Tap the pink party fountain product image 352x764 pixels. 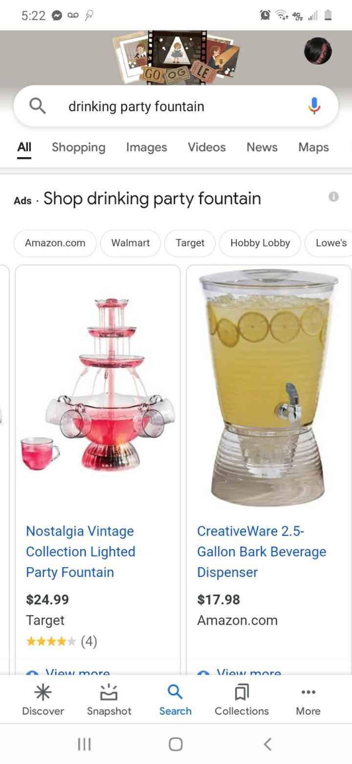click(98, 384)
